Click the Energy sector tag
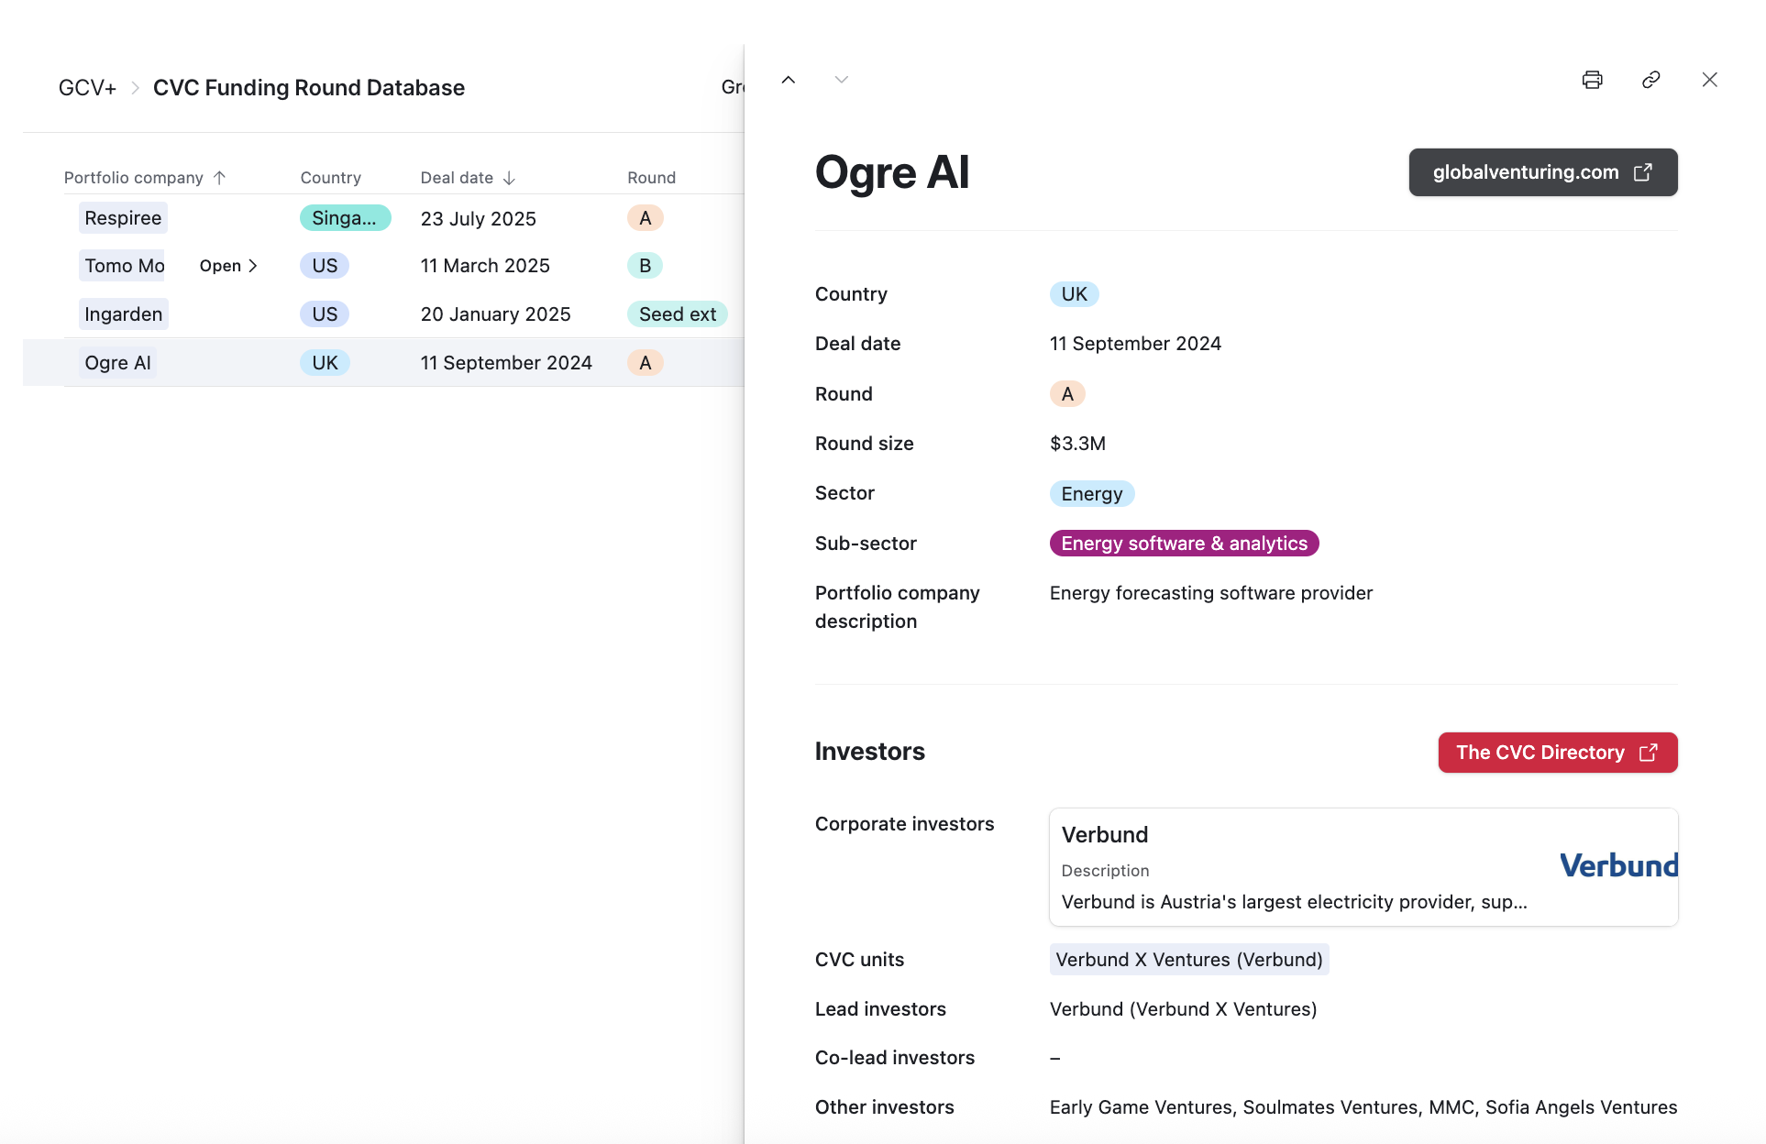The width and height of the screenshot is (1766, 1144). pos(1091,494)
